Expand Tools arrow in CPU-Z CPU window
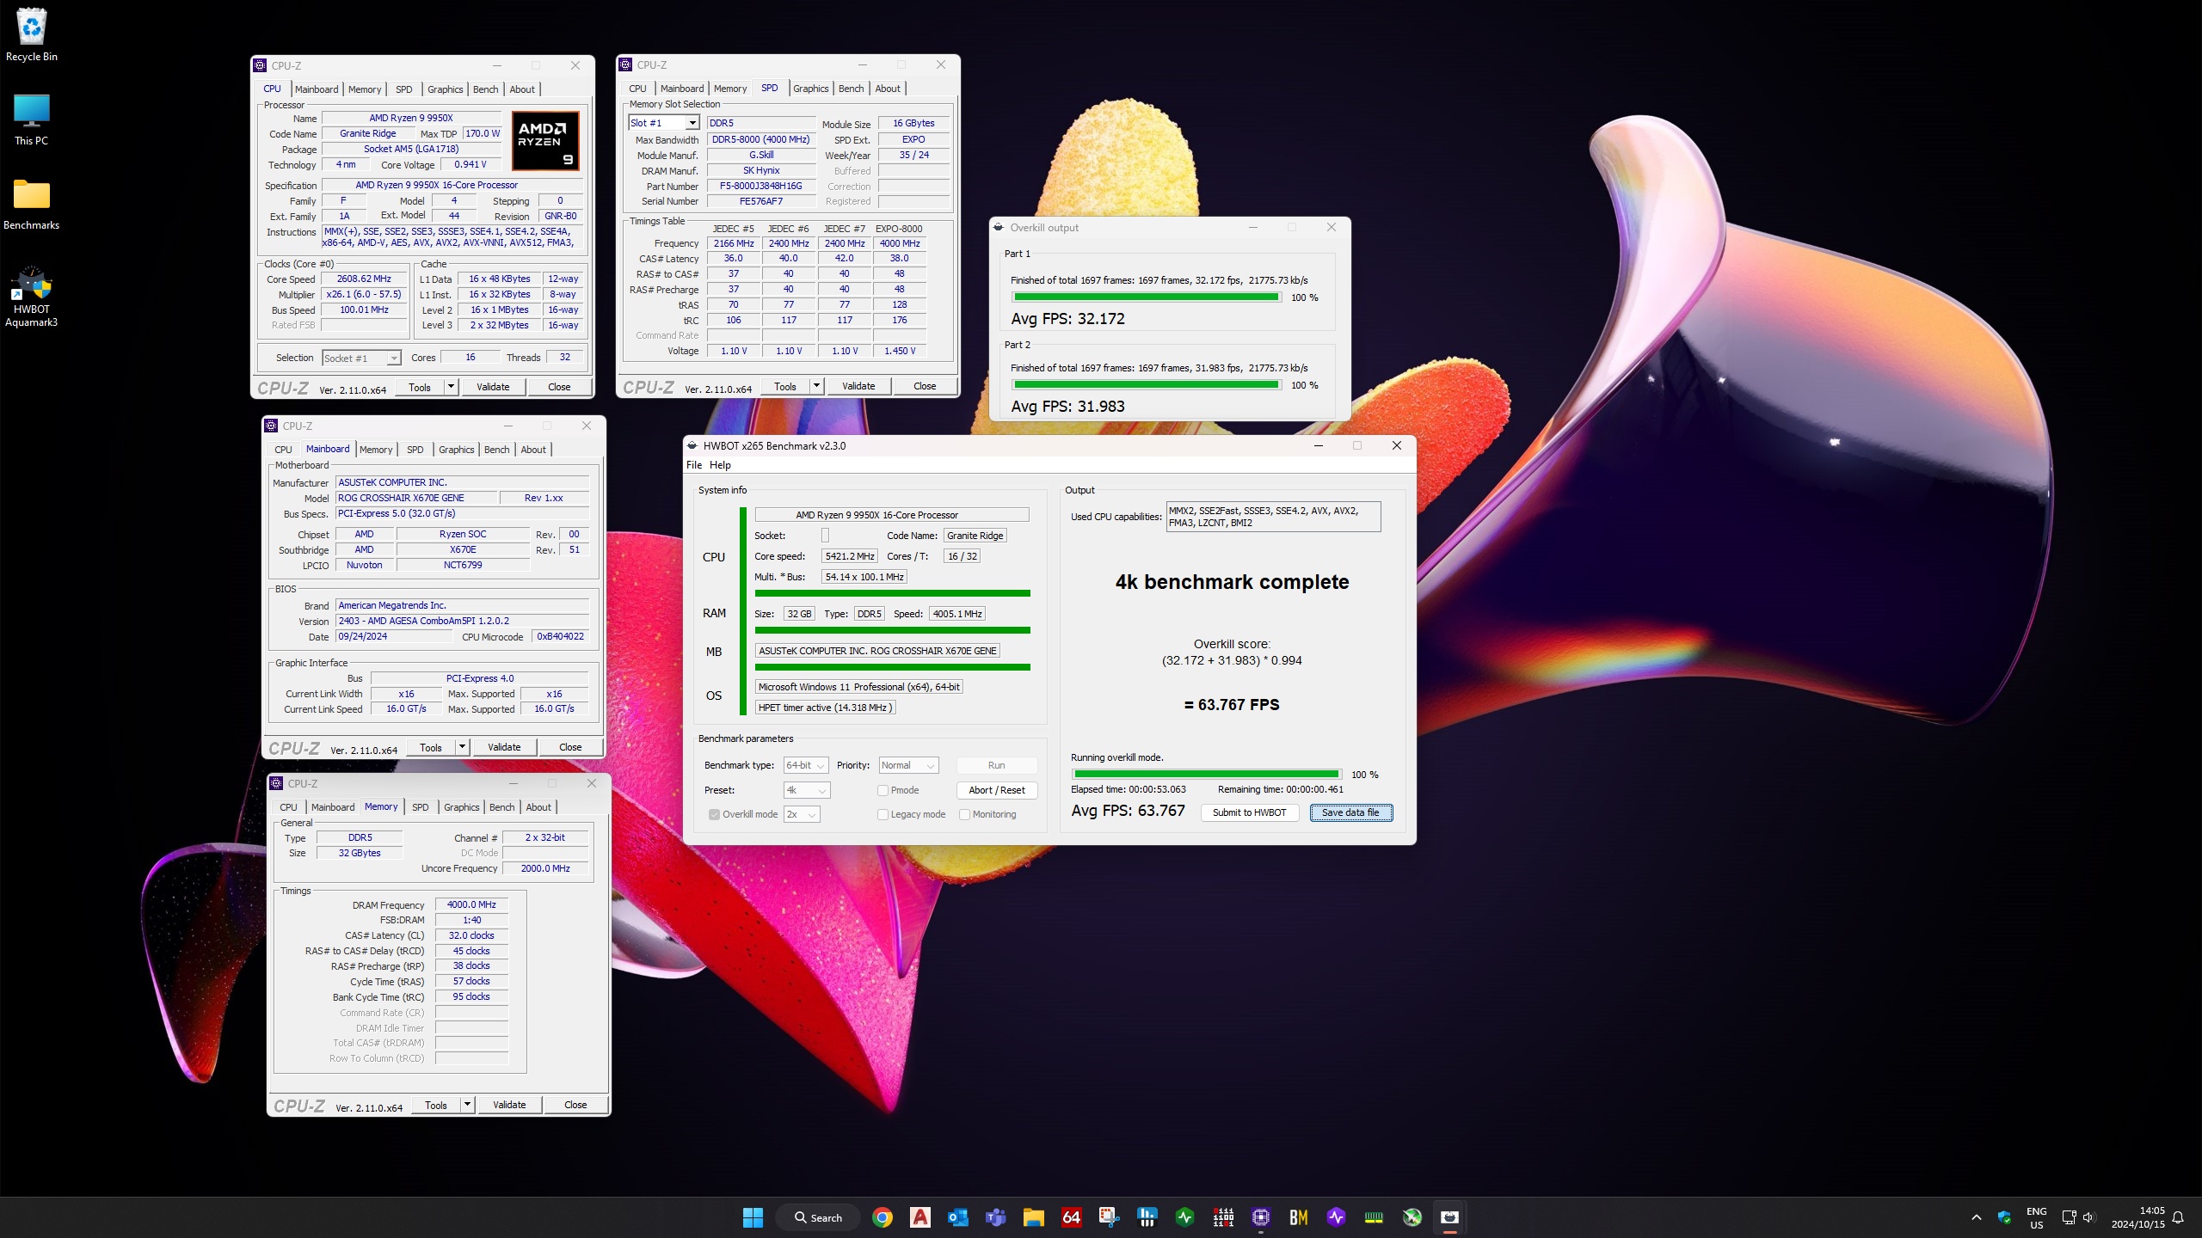 coord(451,387)
